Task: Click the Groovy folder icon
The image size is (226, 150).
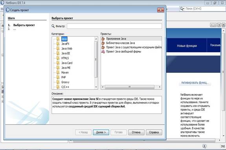Action: coord(58,82)
